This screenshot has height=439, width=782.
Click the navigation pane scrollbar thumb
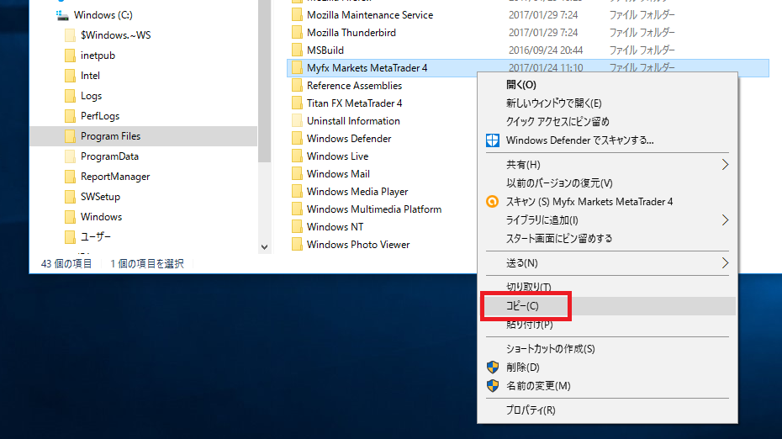[265, 81]
